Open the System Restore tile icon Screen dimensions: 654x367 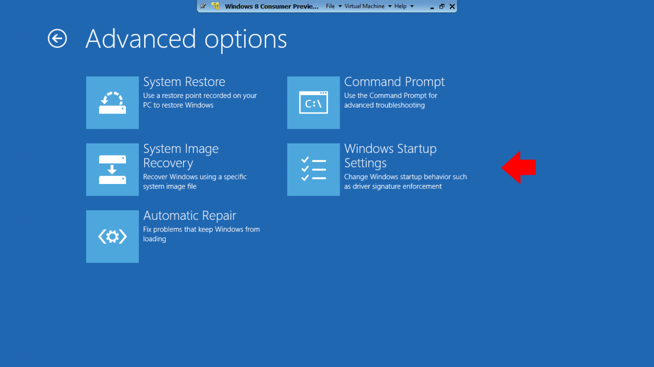coord(112,103)
